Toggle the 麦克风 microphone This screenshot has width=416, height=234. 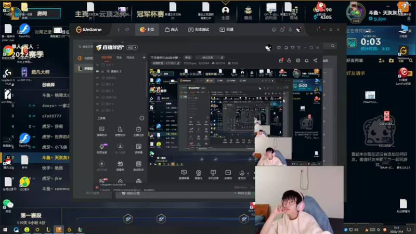242,175
